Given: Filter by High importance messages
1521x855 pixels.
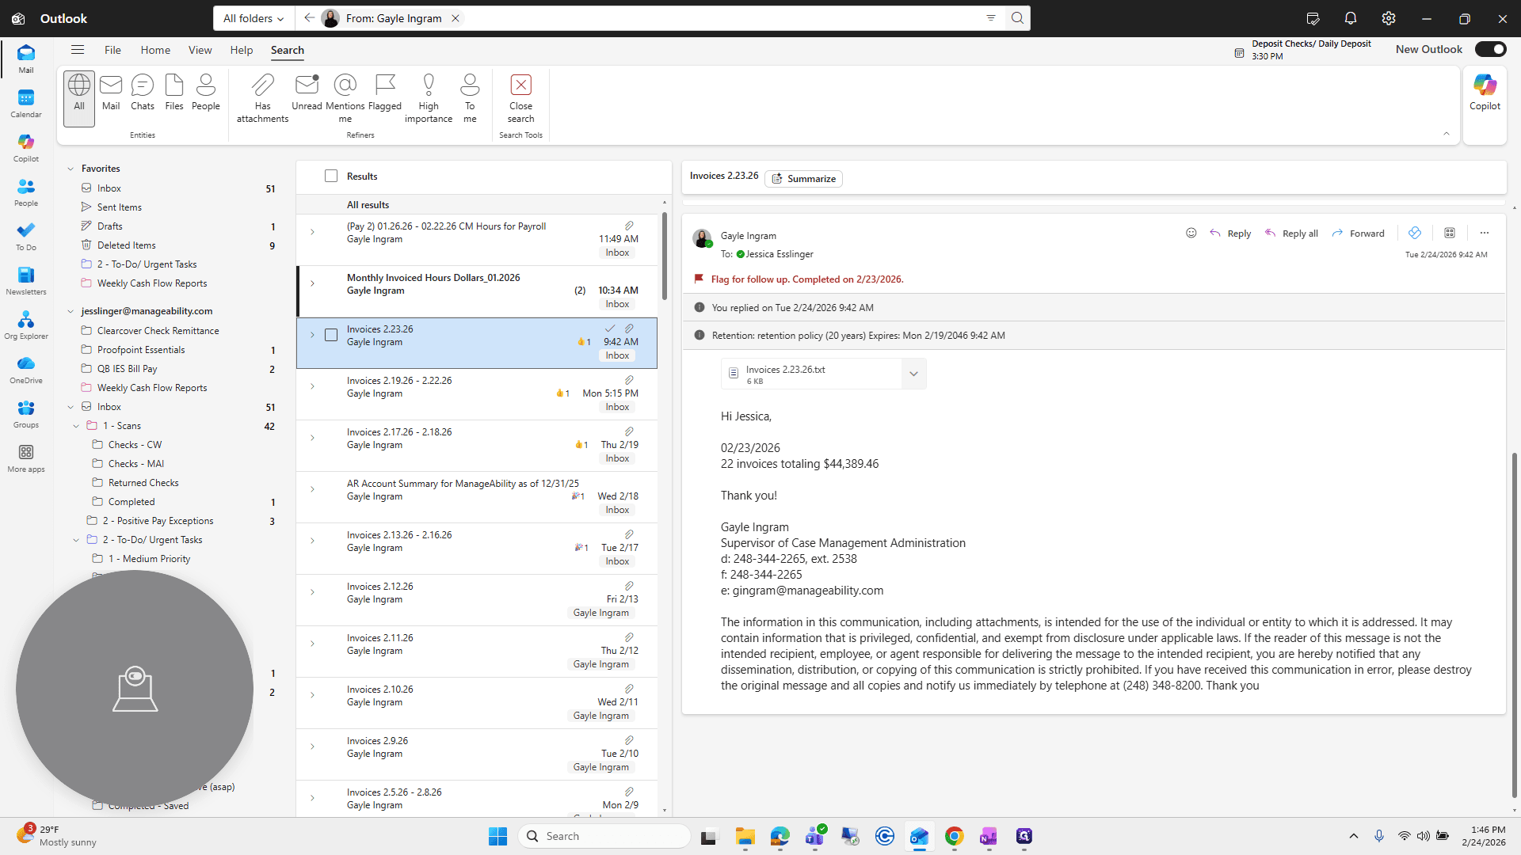Looking at the screenshot, I should pos(429,98).
